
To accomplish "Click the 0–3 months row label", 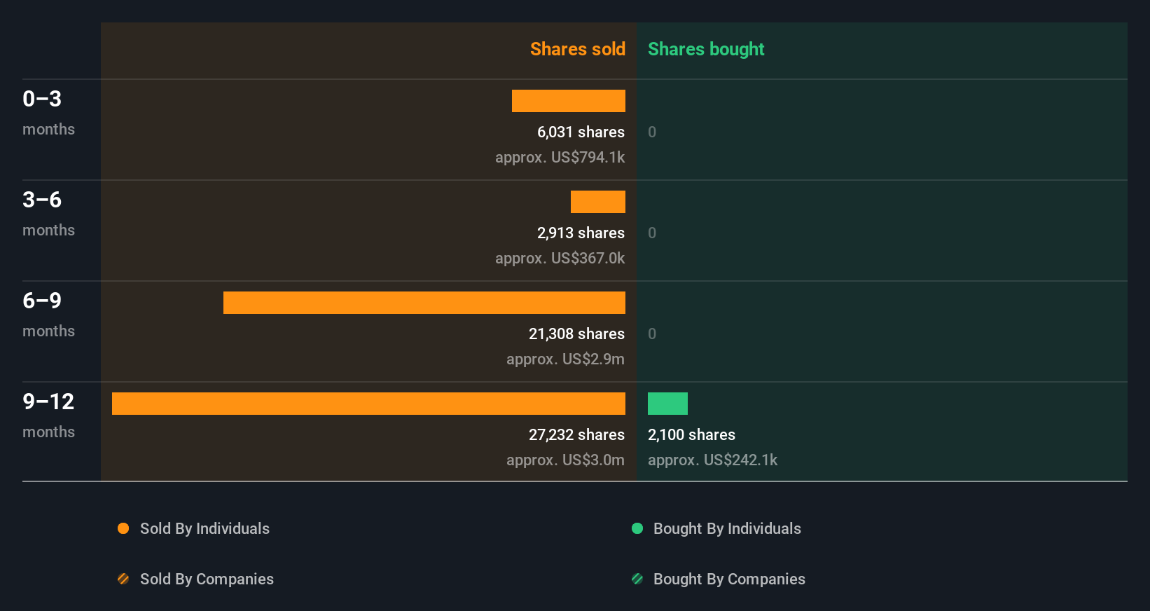I will pos(48,113).
